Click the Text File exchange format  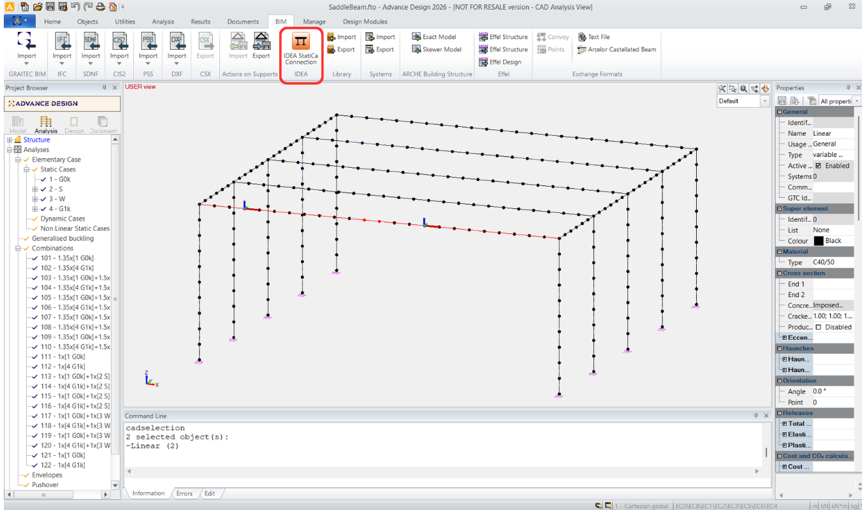(x=594, y=37)
